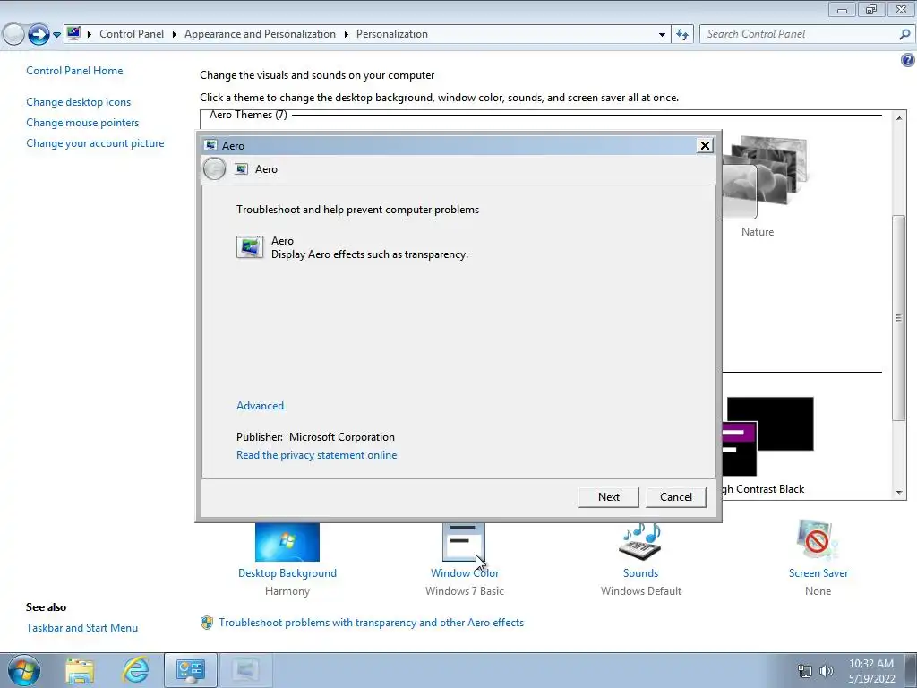Open Change mouse pointers
917x688 pixels.
click(x=82, y=122)
